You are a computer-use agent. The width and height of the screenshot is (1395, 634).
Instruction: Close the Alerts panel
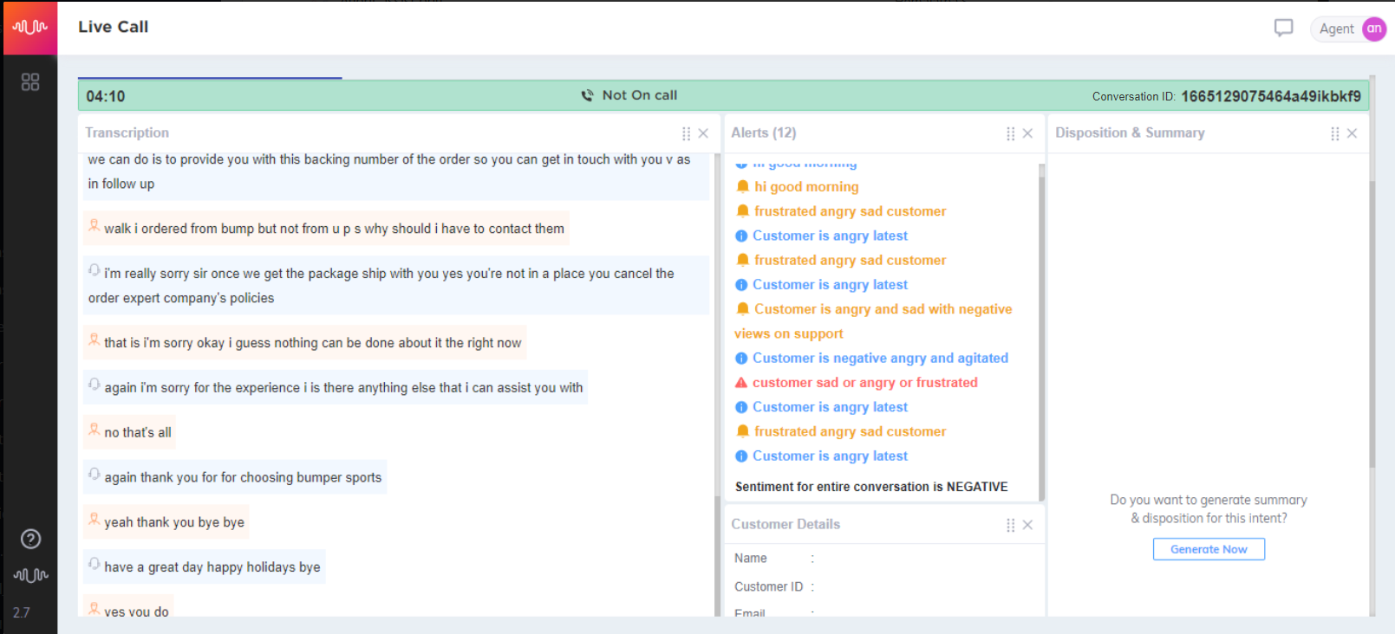(x=1027, y=133)
